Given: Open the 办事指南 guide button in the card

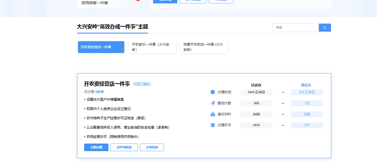Looking at the screenshot, I should click(152, 147).
